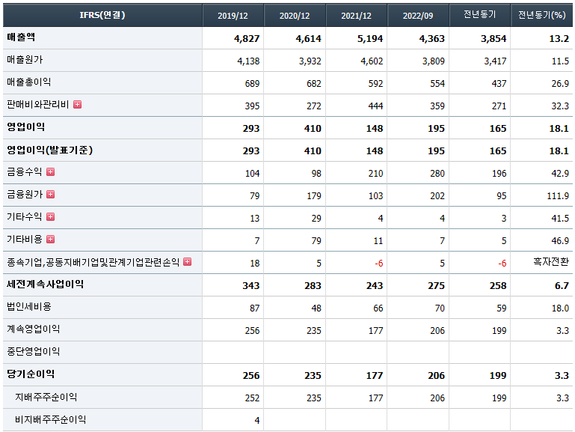Click 매출액 value 4,827 for 2019/12
This screenshot has width=575, height=432.
pos(247,38)
